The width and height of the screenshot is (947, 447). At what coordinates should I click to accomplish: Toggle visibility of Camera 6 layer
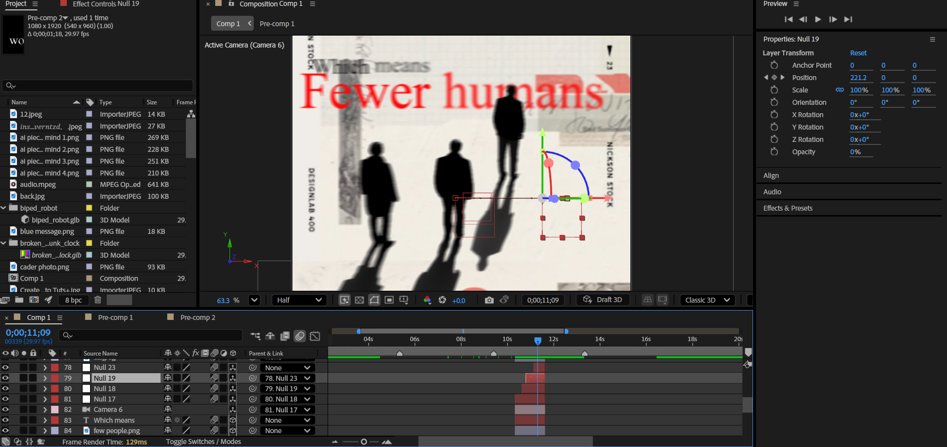5,409
